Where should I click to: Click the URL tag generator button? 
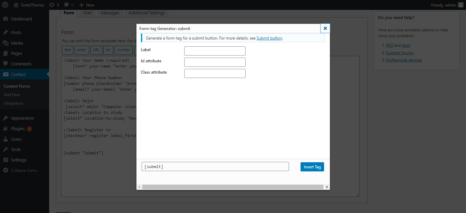tap(97, 50)
